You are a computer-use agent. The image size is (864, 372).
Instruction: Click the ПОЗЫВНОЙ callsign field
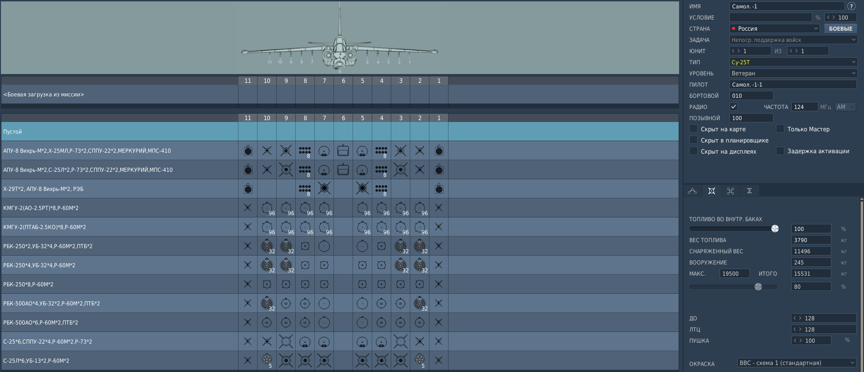751,118
